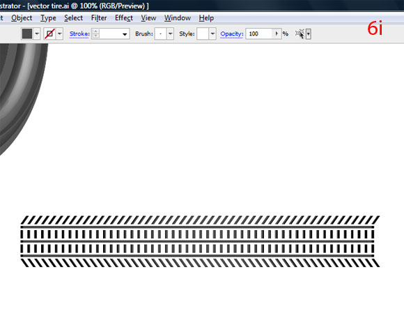Open the stroke weight dropdown

pos(125,34)
